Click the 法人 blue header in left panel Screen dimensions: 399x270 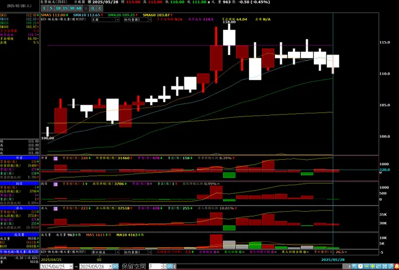(x=19, y=208)
